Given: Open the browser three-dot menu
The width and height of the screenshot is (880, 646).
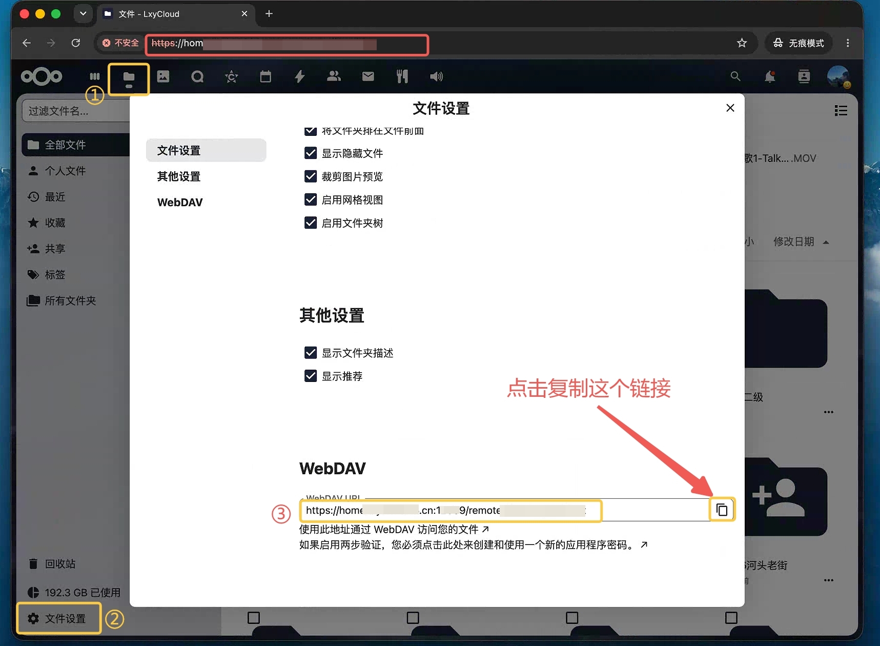Looking at the screenshot, I should pos(848,43).
